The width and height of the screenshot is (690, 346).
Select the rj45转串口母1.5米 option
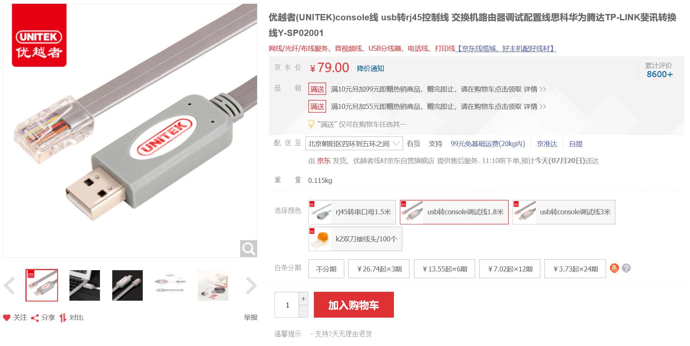(x=352, y=212)
